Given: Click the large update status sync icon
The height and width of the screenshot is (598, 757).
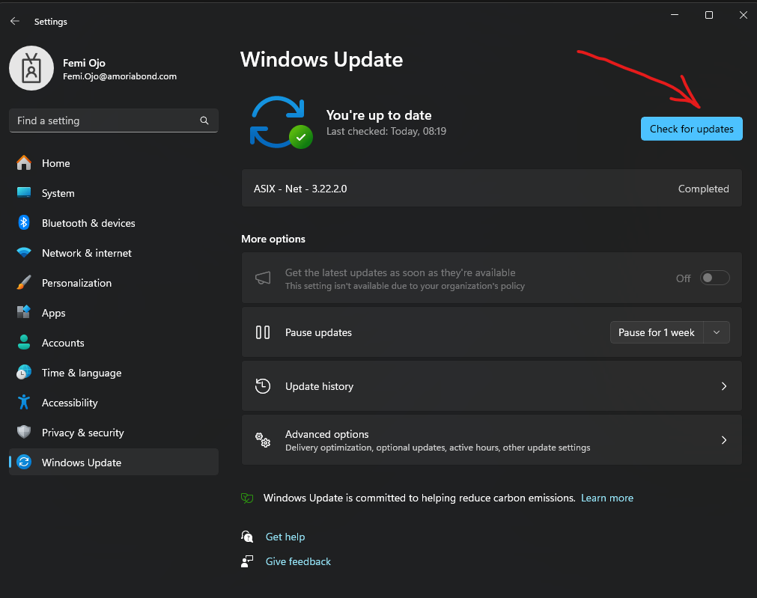Looking at the screenshot, I should 281,122.
